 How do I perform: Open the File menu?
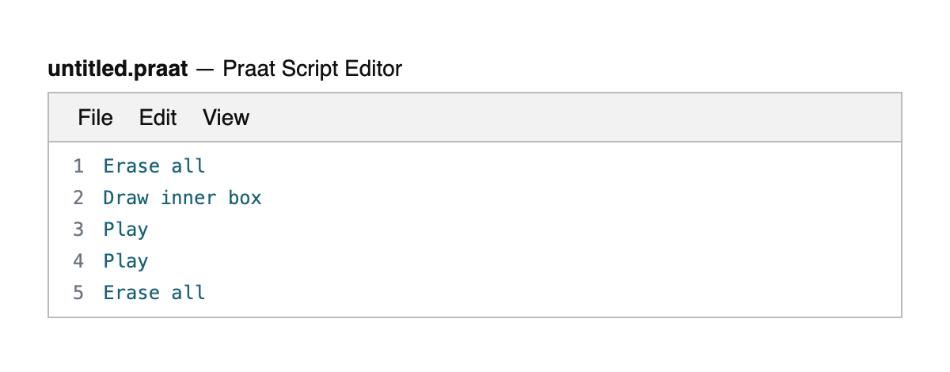95,118
